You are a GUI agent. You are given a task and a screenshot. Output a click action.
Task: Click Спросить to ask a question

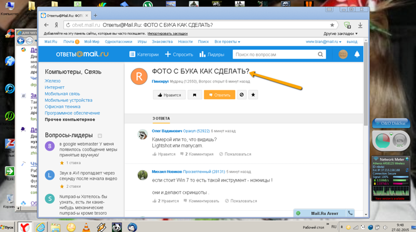pos(179,54)
